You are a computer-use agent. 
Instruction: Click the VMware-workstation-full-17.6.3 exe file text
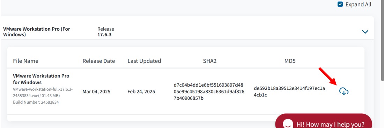click(x=43, y=92)
